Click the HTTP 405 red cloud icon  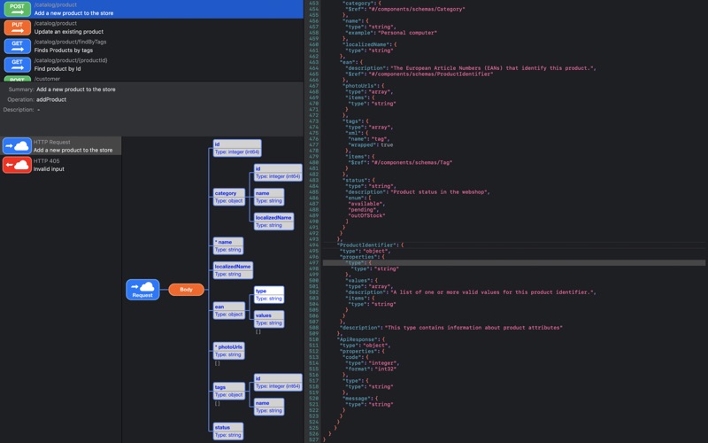[x=17, y=165]
